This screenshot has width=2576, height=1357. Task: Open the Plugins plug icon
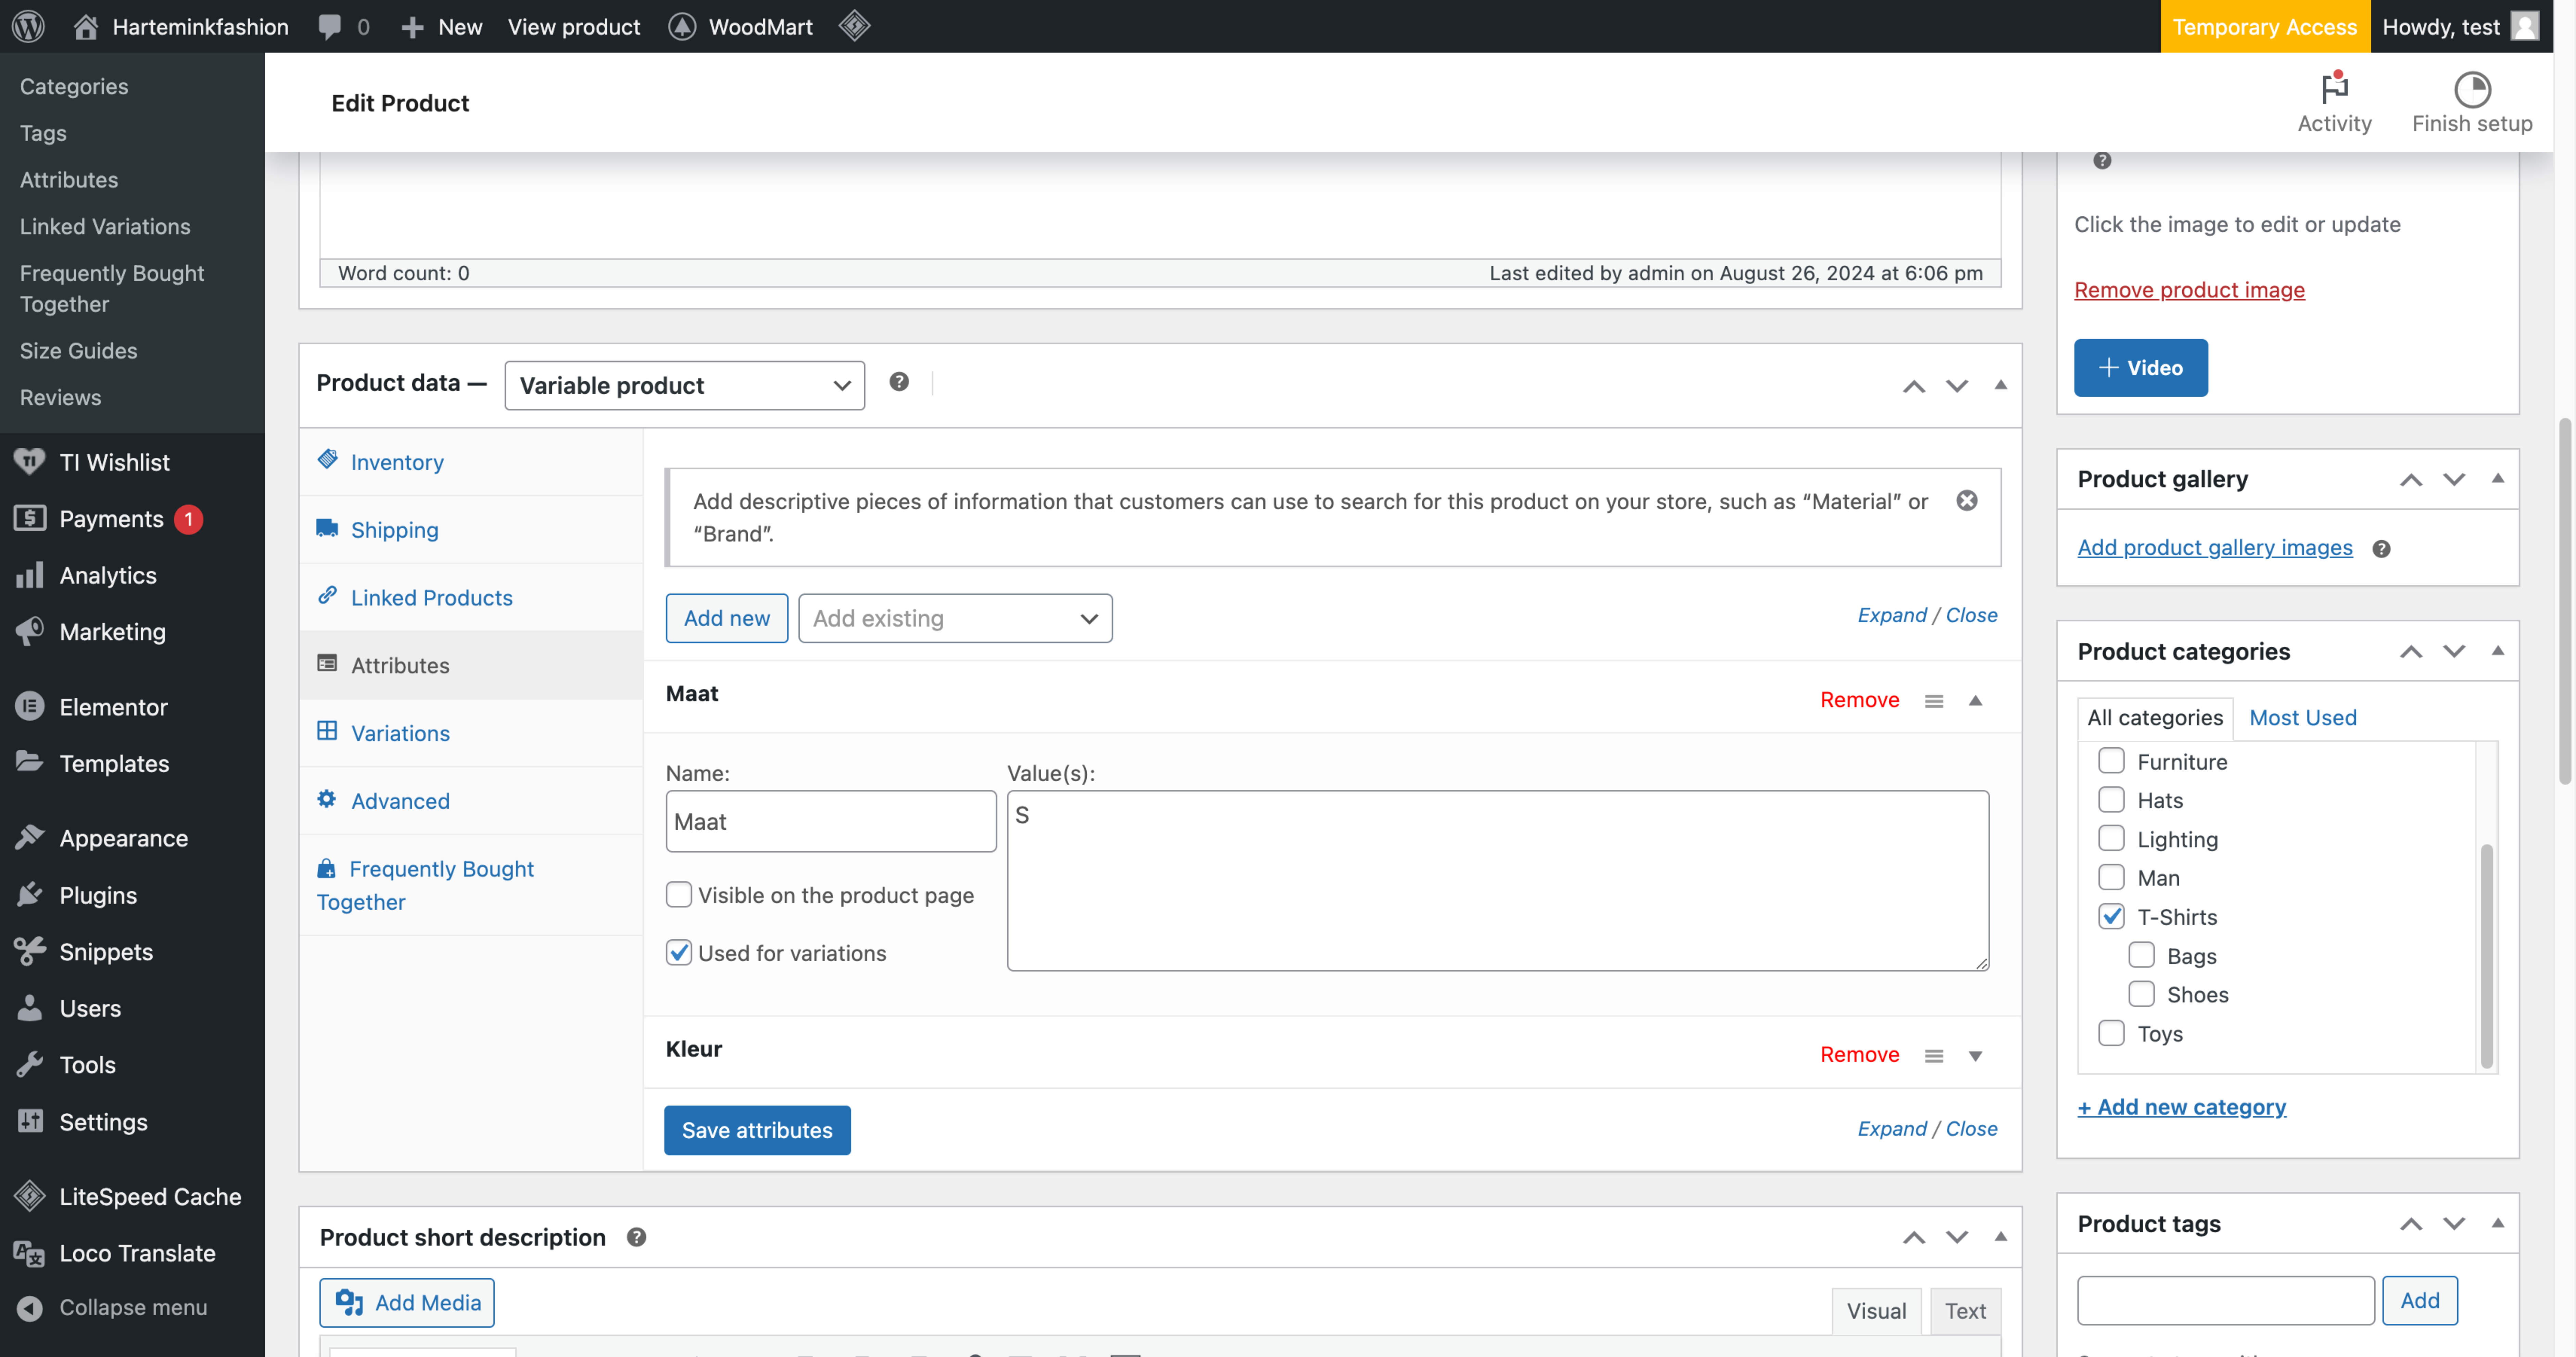pos(29,894)
